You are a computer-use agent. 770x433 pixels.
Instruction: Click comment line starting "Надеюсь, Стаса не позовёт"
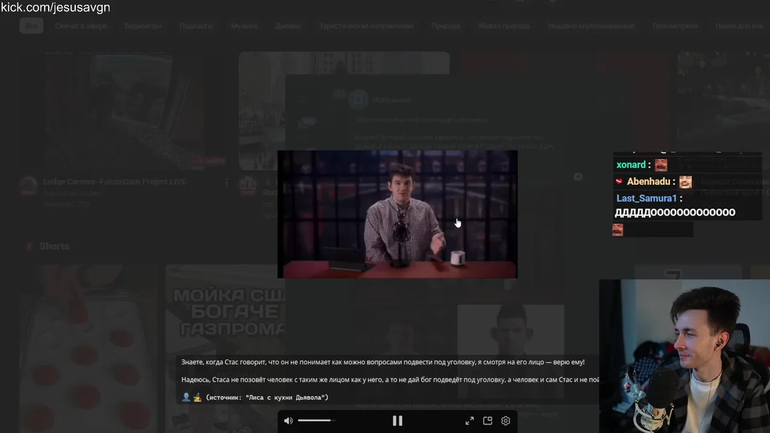390,379
